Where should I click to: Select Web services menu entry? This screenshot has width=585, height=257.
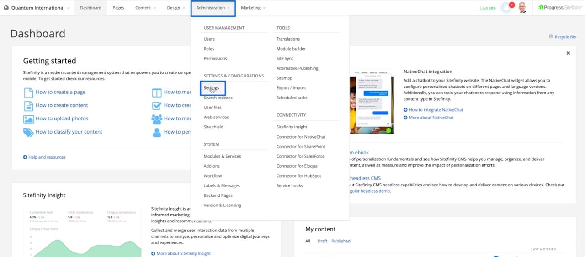coord(216,117)
